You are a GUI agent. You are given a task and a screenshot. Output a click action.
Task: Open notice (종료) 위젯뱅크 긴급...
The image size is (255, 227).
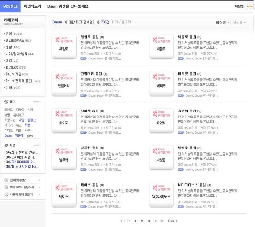21,153
